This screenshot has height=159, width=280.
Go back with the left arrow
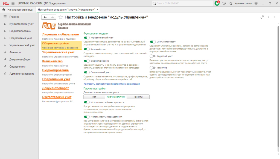(x=45, y=17)
